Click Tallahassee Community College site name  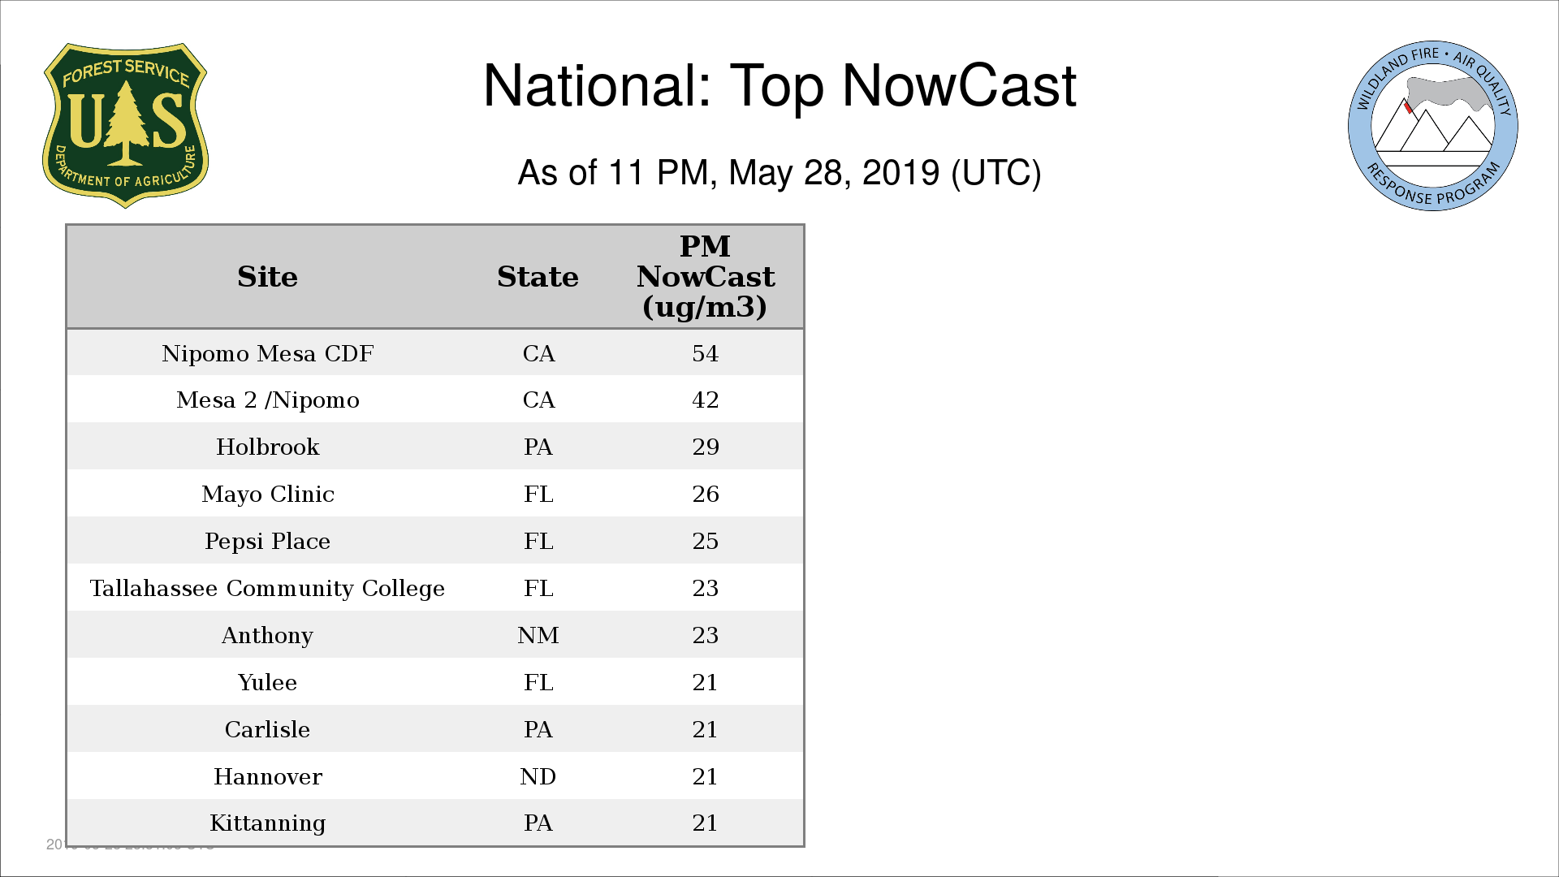point(267,588)
